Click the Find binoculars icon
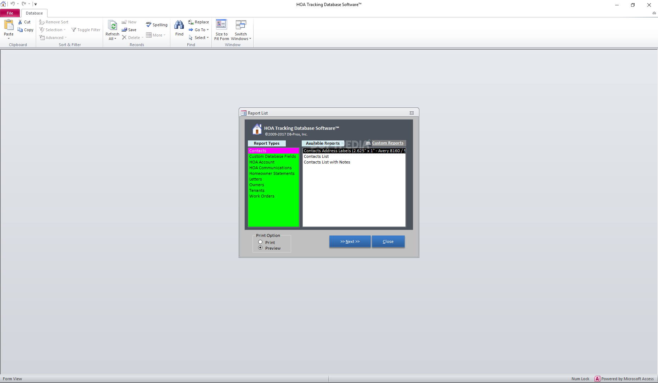 click(179, 25)
